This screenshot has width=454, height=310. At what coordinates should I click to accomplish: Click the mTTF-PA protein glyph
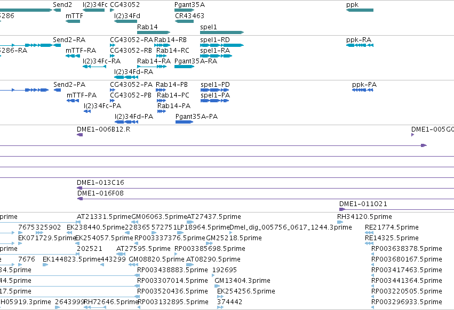(x=73, y=101)
